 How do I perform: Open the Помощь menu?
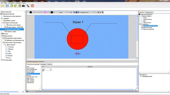(x=23, y=3)
